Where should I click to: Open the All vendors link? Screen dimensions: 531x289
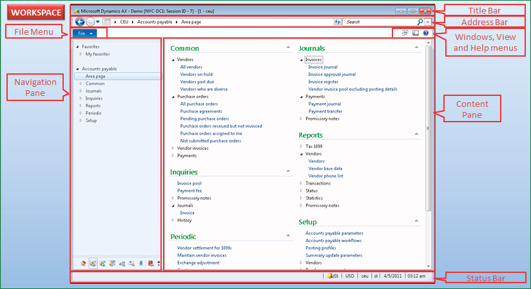[x=191, y=67]
